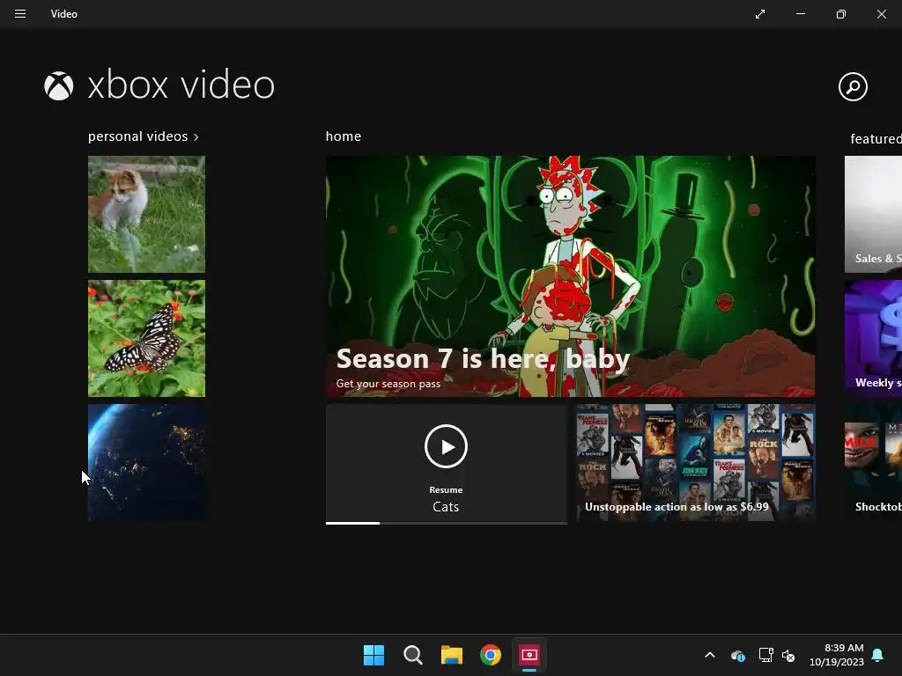Open taskbar Search magnifier icon
Viewport: 902px width, 676px height.
point(412,655)
